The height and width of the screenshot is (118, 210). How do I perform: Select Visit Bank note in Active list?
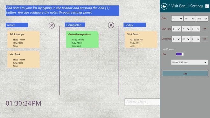24,59
